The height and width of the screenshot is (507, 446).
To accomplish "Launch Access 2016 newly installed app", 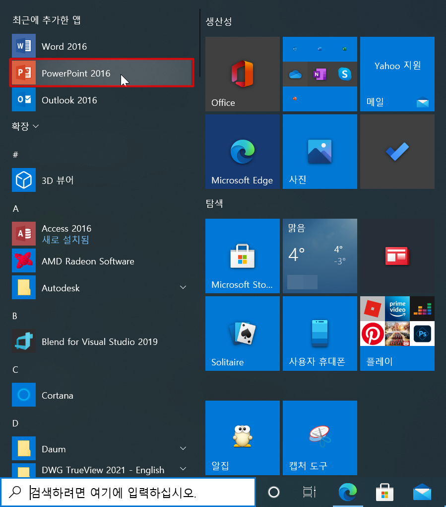I will [x=102, y=234].
